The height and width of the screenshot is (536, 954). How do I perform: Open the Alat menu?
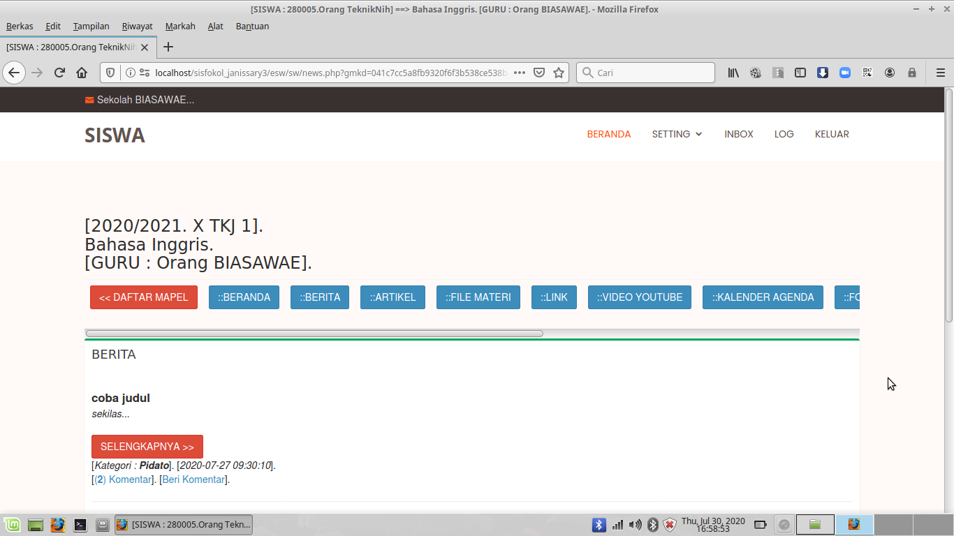[x=216, y=27]
